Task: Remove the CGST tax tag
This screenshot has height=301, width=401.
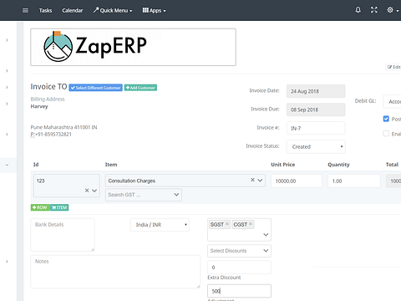Action: coord(251,224)
